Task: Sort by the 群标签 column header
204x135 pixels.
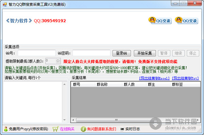Action: pyautogui.click(x=185, y=84)
